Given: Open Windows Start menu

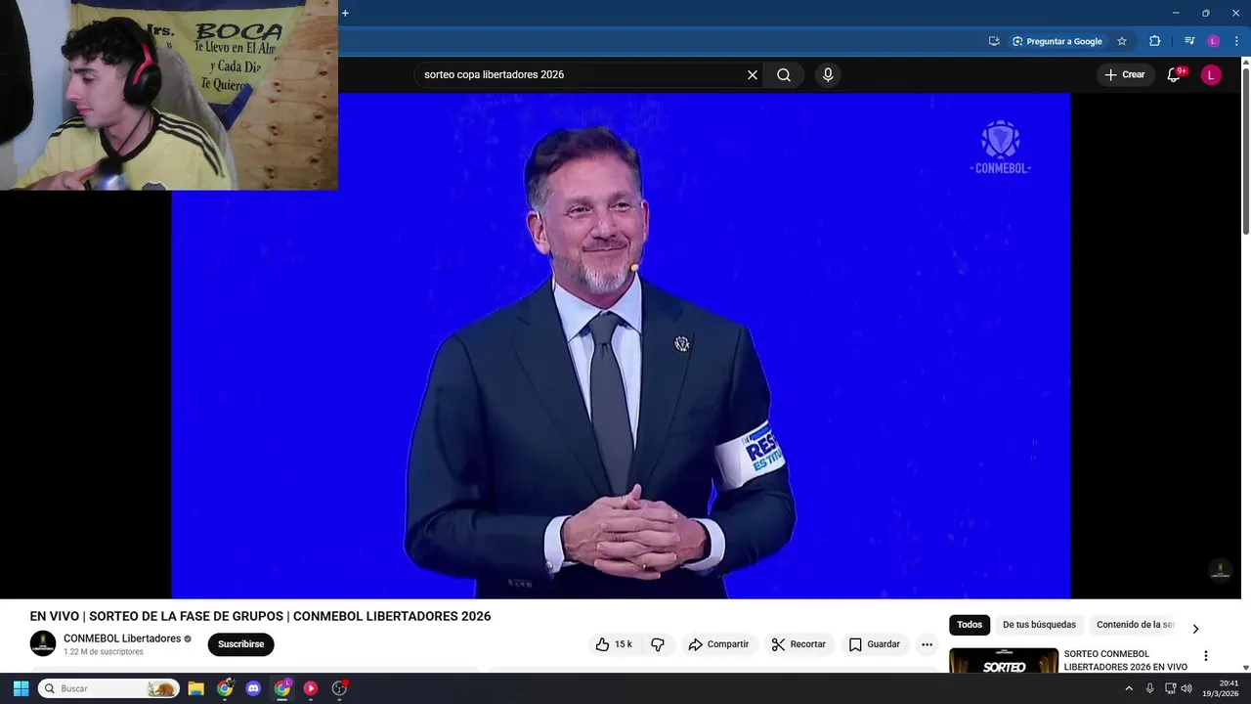Looking at the screenshot, I should tap(21, 688).
